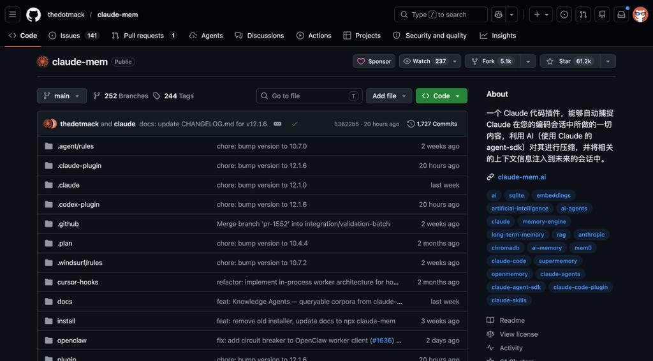The width and height of the screenshot is (653, 361).
Task: Open the claude-mem.ai website link
Action: click(x=522, y=177)
